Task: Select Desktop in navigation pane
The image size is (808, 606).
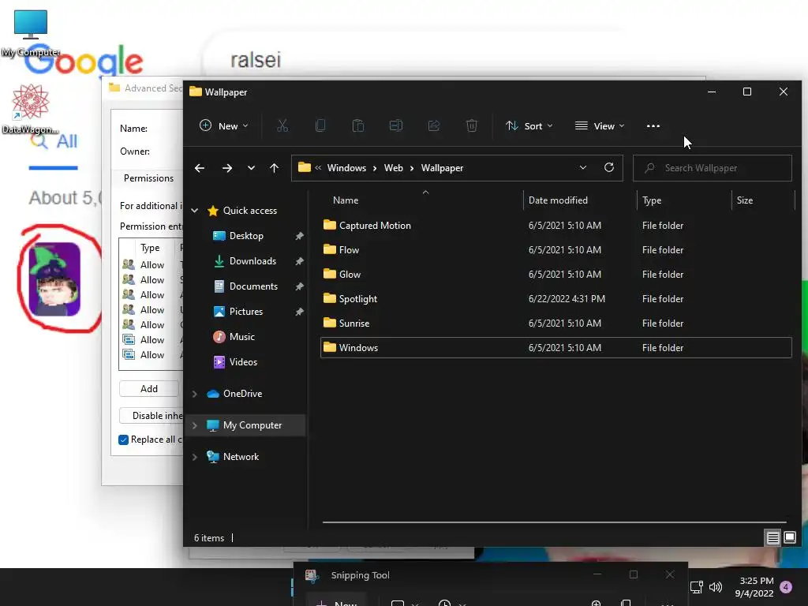Action: (x=246, y=236)
